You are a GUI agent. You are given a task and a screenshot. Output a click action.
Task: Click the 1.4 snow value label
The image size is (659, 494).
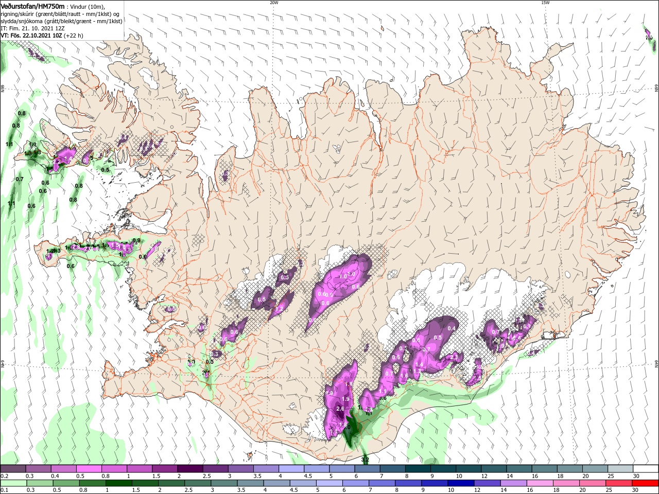click(x=419, y=365)
